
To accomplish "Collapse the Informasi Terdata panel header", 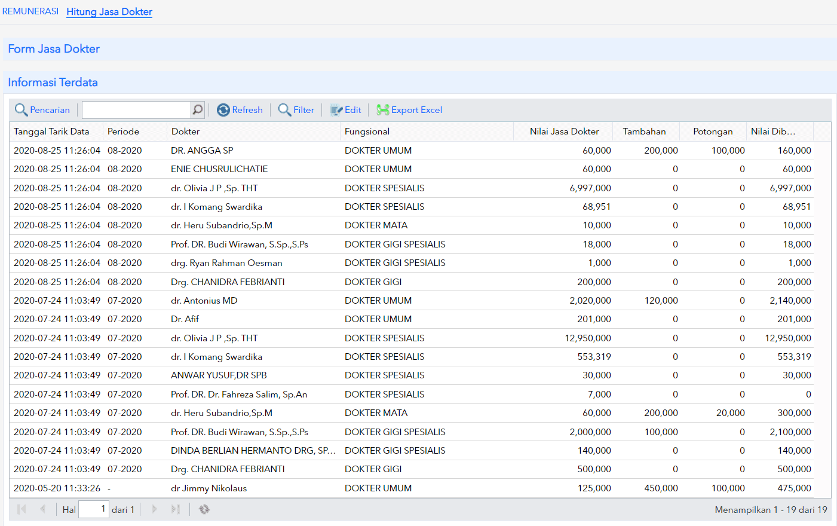I will point(420,82).
